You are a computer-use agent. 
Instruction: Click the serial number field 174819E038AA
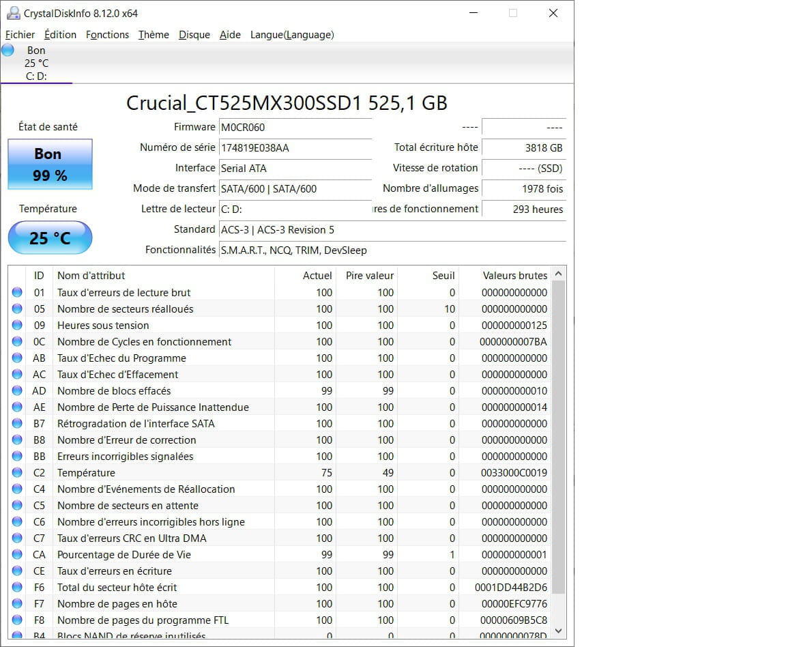pyautogui.click(x=295, y=147)
